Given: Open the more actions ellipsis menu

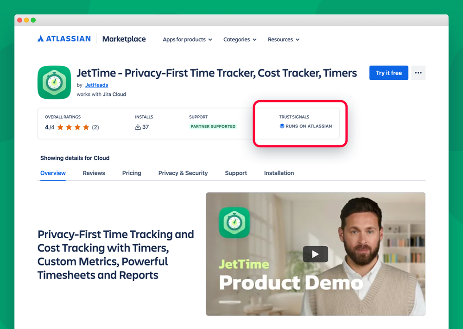Looking at the screenshot, I should (418, 73).
